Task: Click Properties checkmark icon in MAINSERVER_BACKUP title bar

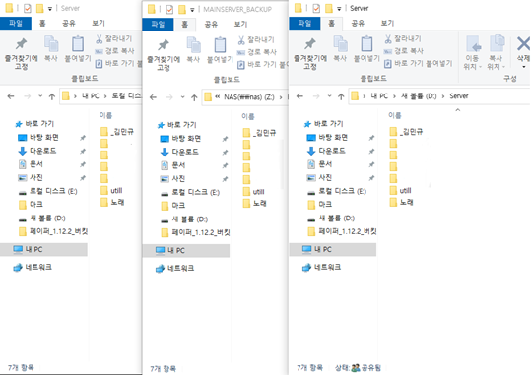Action: (x=169, y=10)
